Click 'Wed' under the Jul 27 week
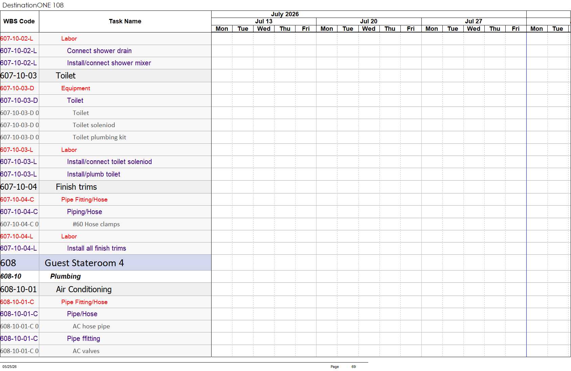This screenshot has width=571, height=371. pyautogui.click(x=474, y=29)
